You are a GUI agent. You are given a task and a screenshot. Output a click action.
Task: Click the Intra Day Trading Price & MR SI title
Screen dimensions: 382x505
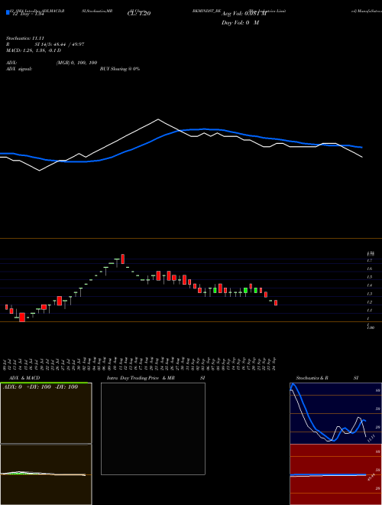coord(156,378)
